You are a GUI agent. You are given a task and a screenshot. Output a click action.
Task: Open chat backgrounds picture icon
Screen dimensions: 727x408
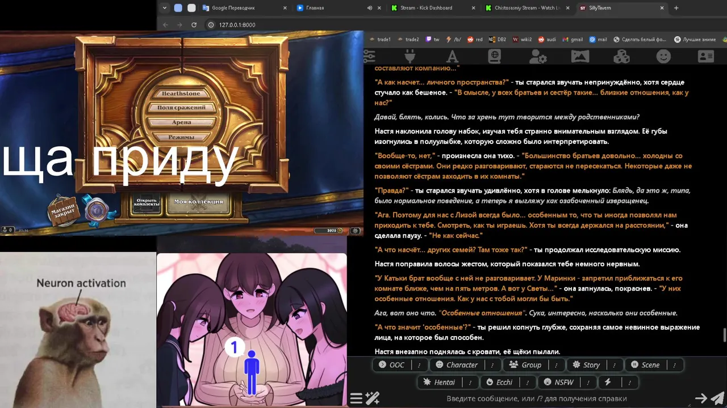pos(580,56)
